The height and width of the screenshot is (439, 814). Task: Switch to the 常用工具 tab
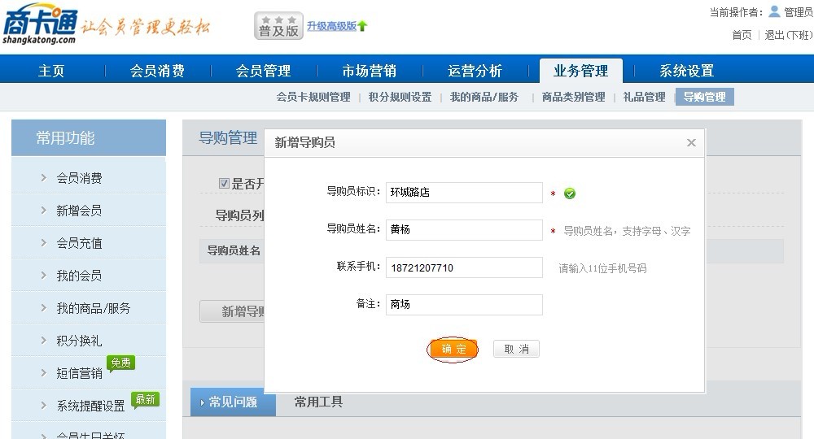coord(318,402)
